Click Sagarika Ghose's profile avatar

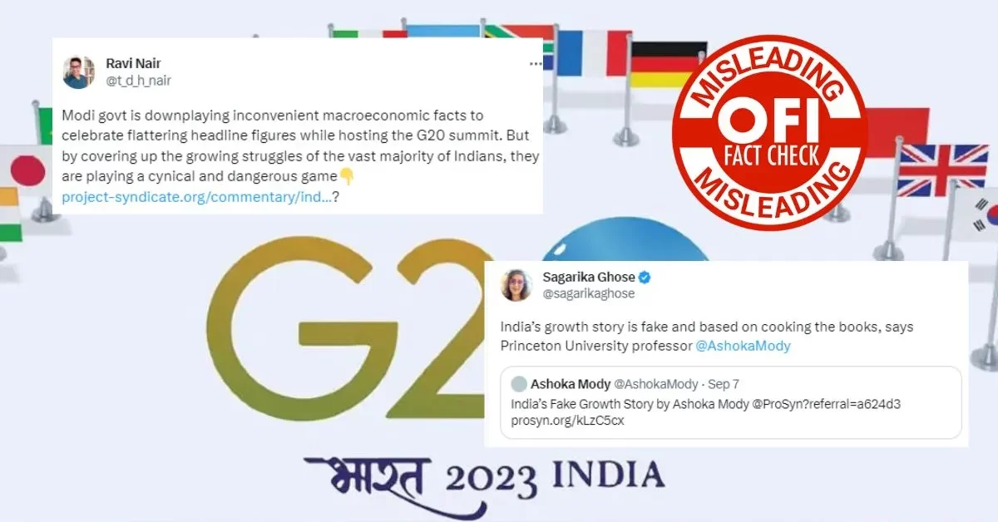(x=516, y=285)
